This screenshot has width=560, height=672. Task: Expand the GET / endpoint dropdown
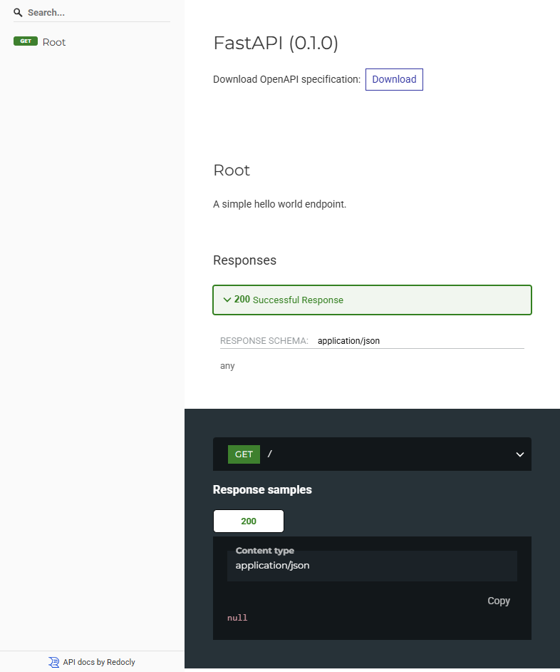click(x=372, y=454)
